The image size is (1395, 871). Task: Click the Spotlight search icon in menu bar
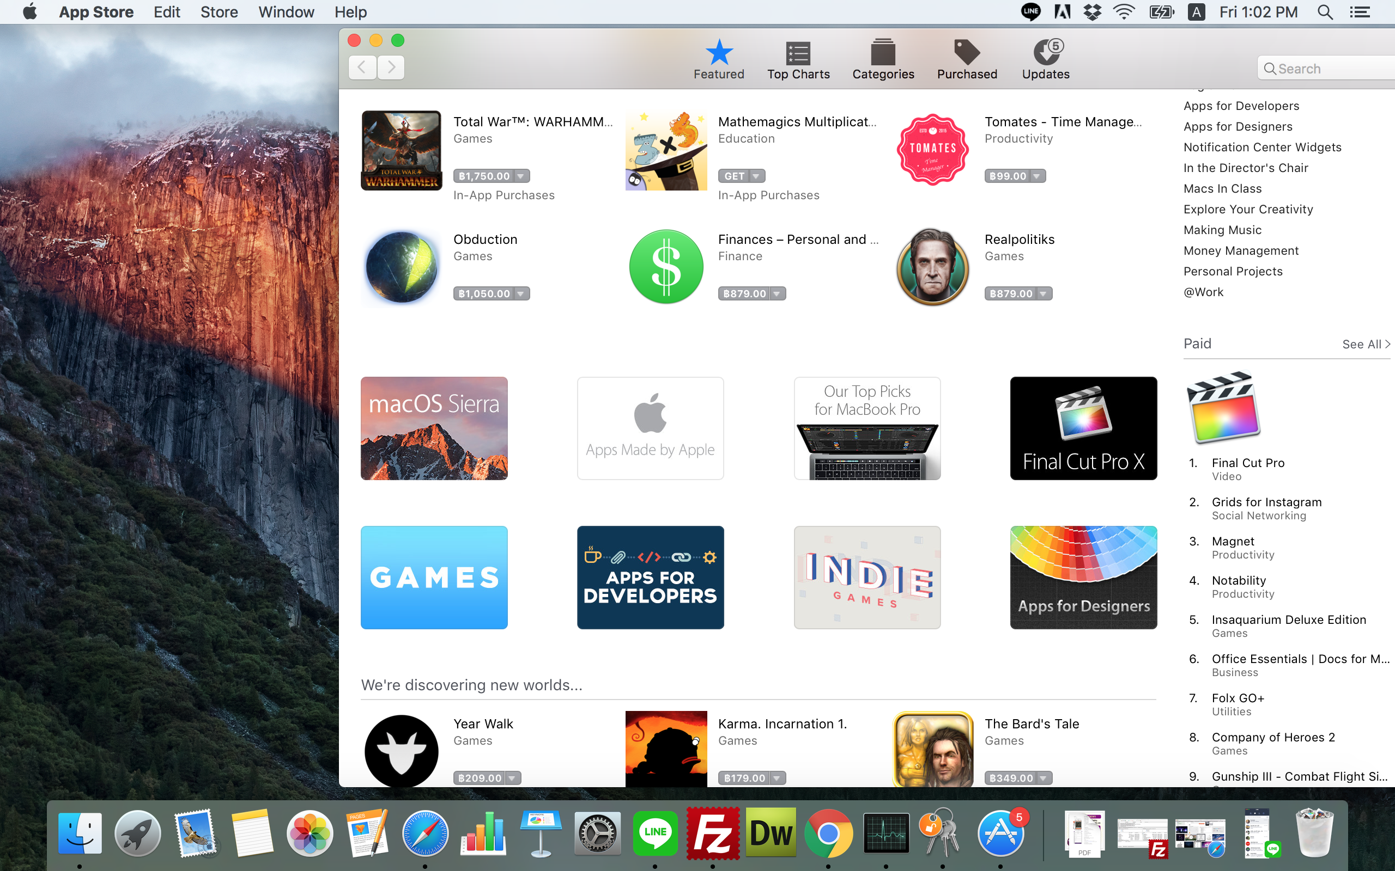(x=1325, y=12)
